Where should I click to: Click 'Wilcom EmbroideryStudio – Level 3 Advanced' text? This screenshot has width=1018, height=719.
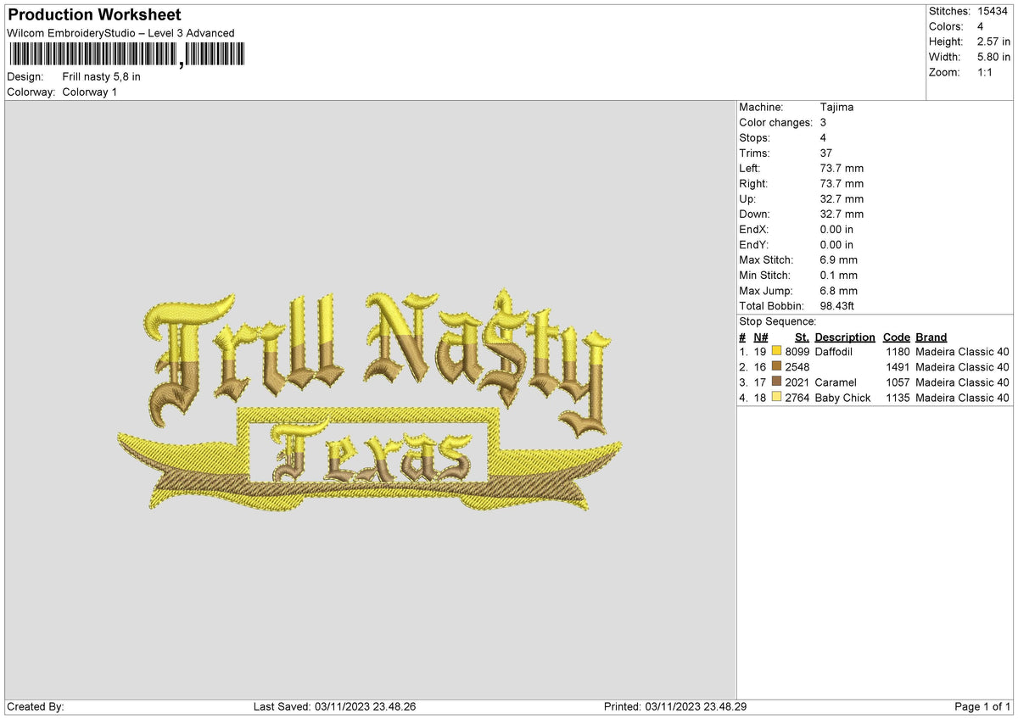[120, 33]
